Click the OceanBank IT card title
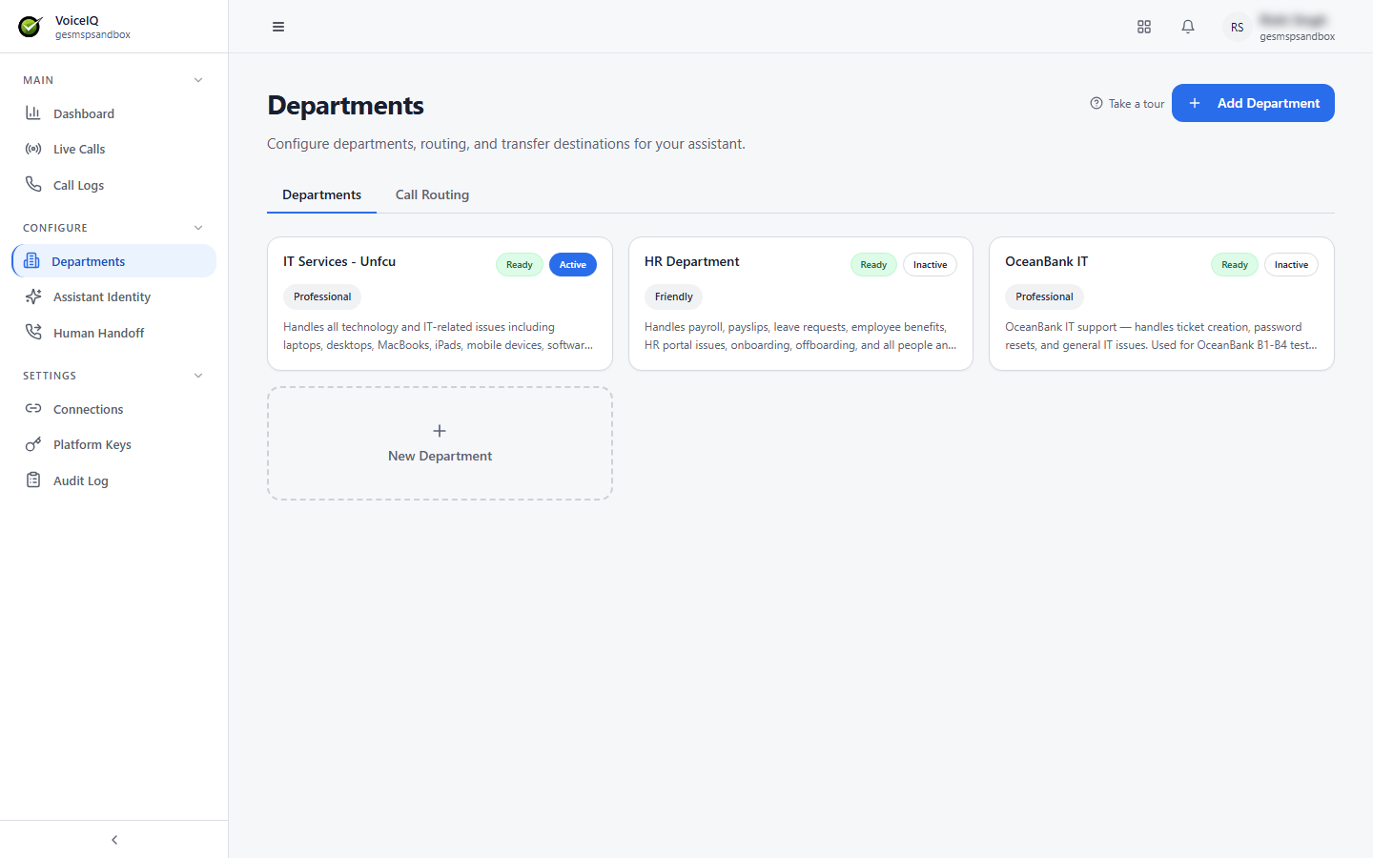The image size is (1373, 858). pos(1046,261)
